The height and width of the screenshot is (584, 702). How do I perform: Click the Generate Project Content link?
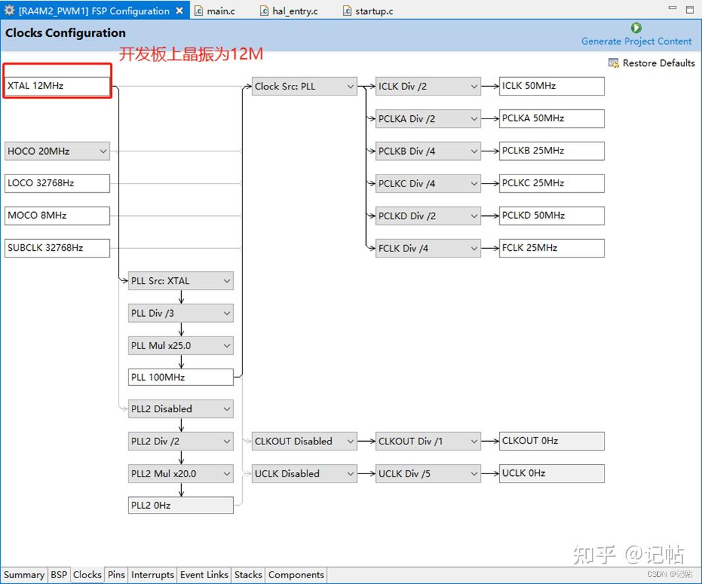coord(635,41)
